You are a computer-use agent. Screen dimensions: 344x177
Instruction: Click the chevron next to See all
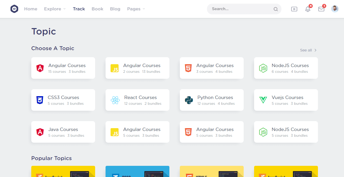coord(315,50)
